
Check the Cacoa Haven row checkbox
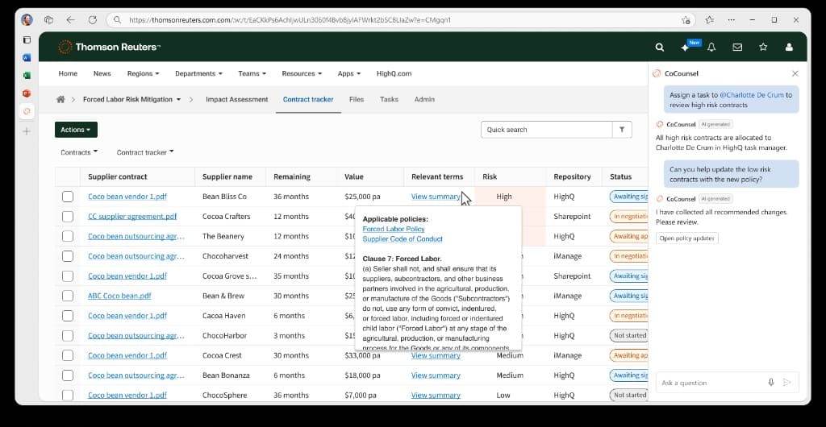(x=68, y=316)
